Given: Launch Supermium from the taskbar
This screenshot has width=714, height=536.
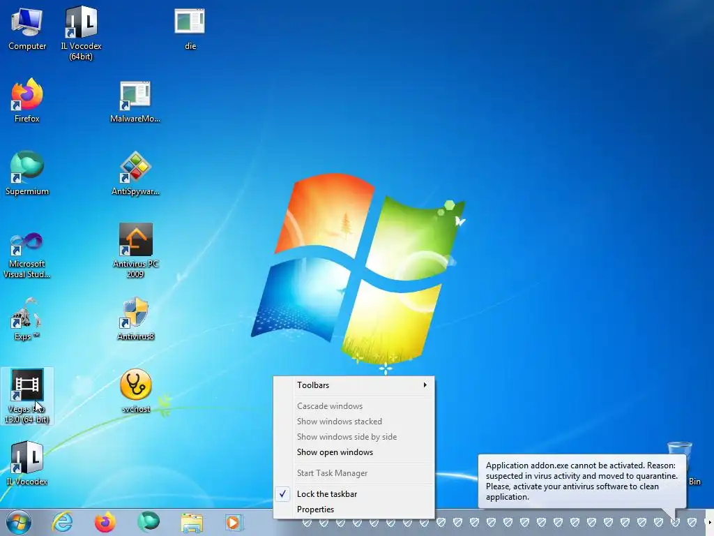Looking at the screenshot, I should pyautogui.click(x=149, y=522).
